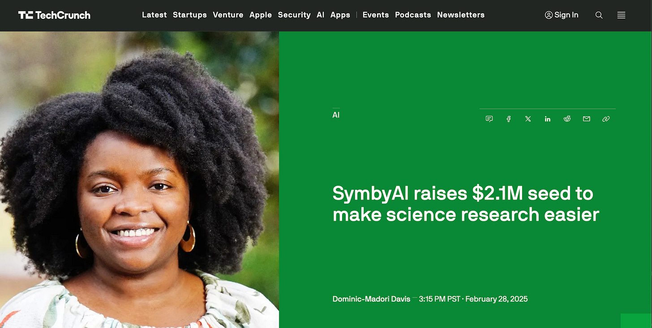Open the hamburger menu icon
This screenshot has height=328, width=652.
621,15
